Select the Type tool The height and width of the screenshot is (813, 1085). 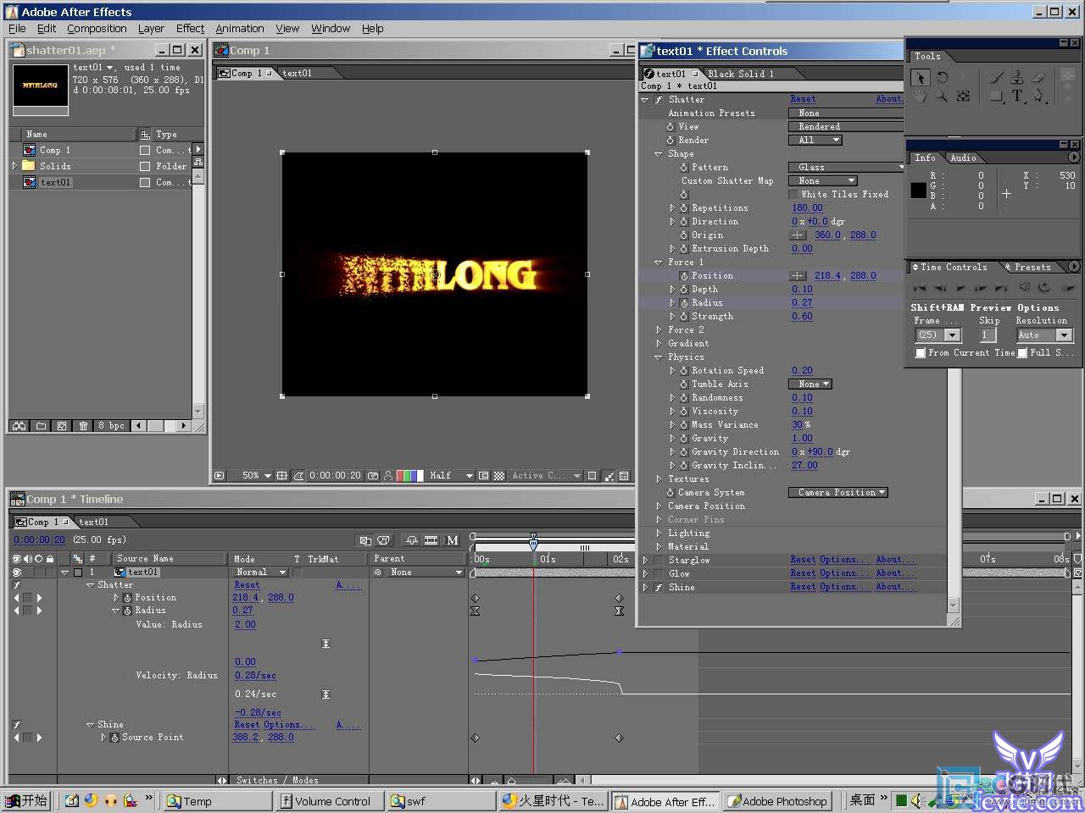pyautogui.click(x=1017, y=97)
